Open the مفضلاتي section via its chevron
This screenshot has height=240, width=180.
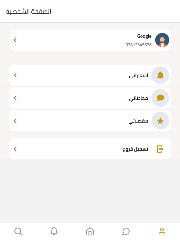click(x=15, y=121)
